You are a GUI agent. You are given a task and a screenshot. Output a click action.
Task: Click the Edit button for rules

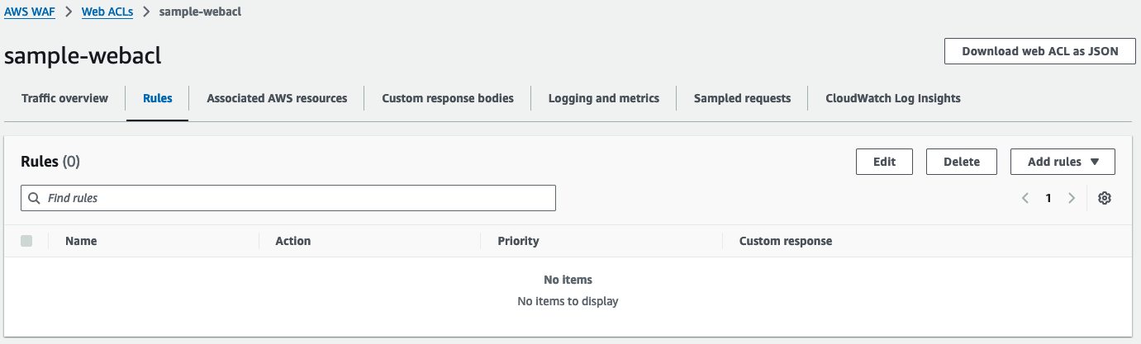(x=884, y=162)
